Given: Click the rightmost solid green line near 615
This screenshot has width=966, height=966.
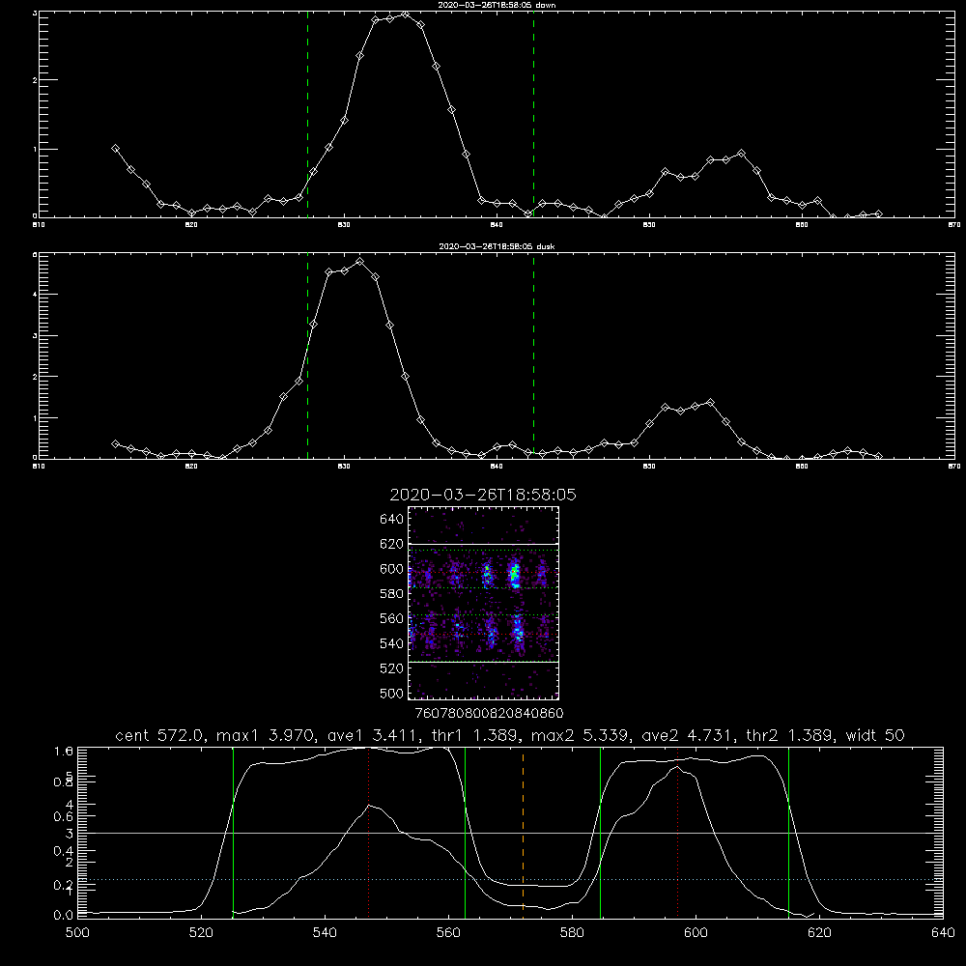Looking at the screenshot, I should click(x=788, y=833).
